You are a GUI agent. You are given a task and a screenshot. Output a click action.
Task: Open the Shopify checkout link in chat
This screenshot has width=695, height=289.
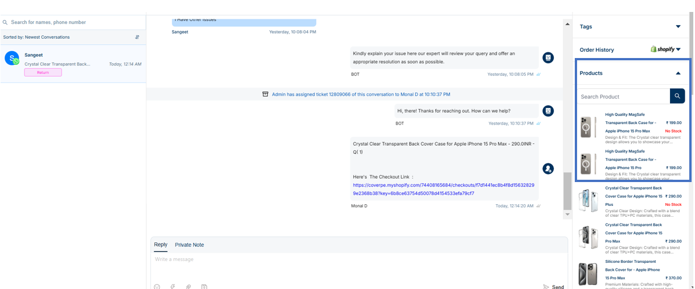click(443, 189)
